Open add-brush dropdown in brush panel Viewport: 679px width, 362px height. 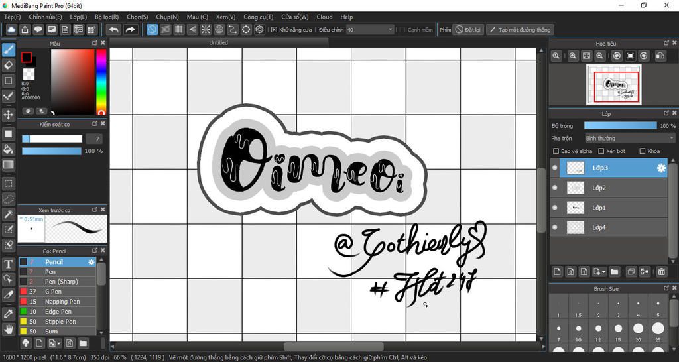click(54, 343)
